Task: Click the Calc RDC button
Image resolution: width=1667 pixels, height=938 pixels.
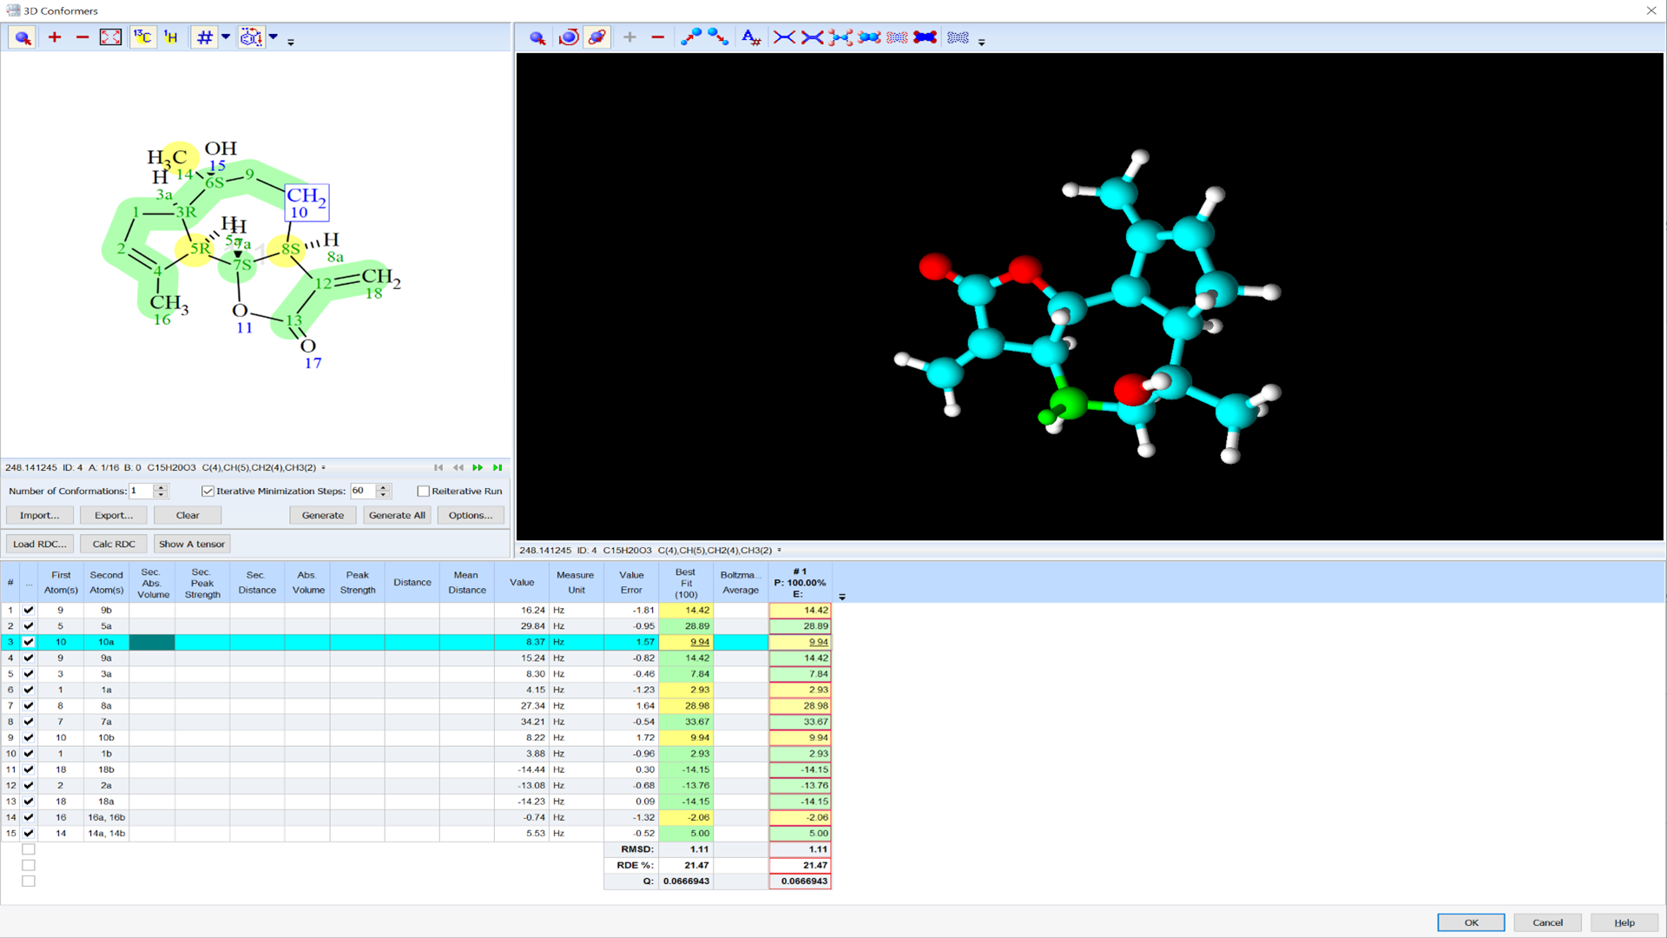Action: (x=114, y=545)
